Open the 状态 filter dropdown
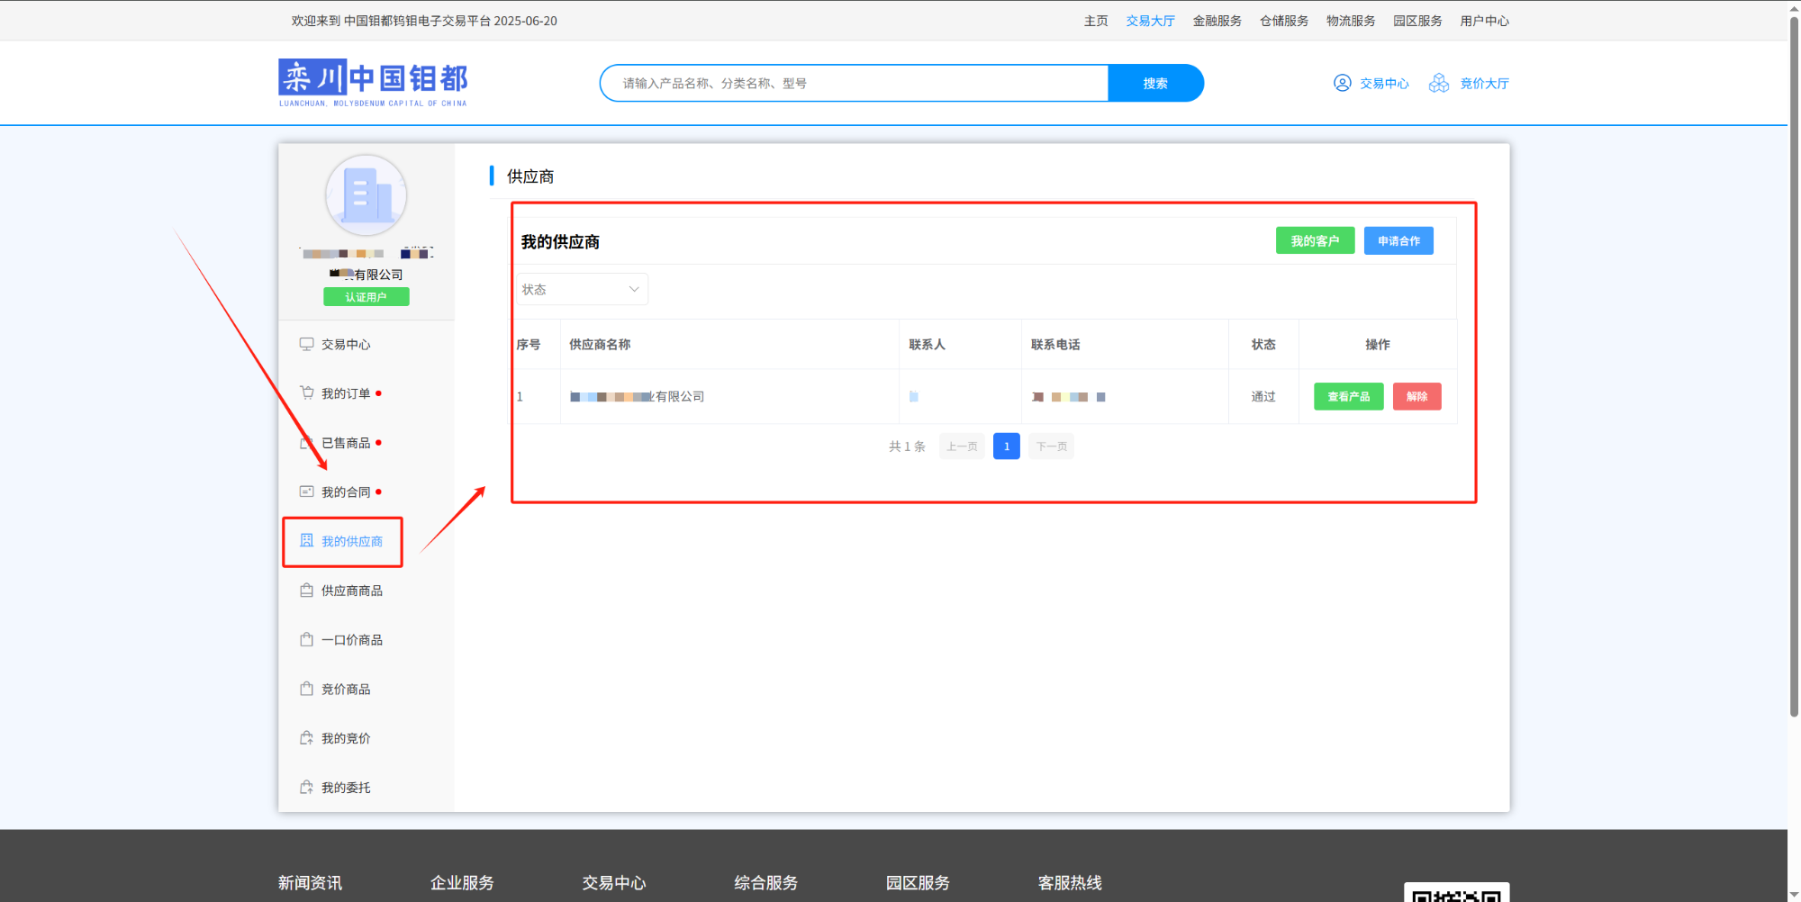1801x902 pixels. pyautogui.click(x=581, y=289)
